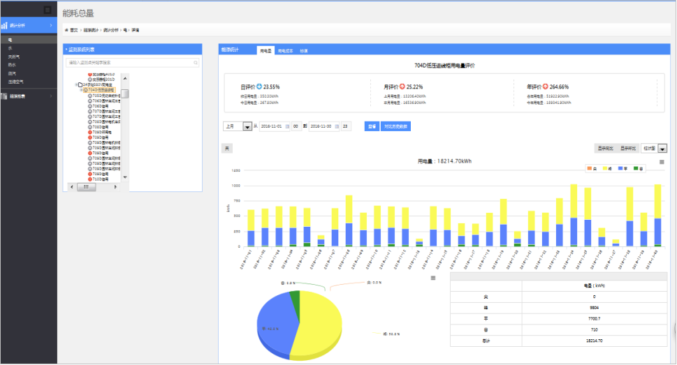Go to 能源统计 breadcrumb link
This screenshot has height=365, width=677.
point(91,30)
